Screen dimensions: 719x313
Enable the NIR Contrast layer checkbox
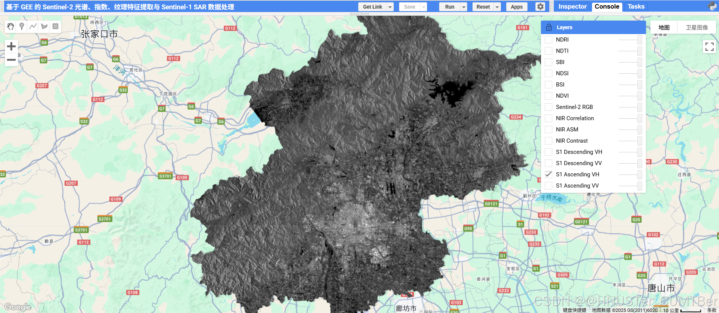pos(549,141)
